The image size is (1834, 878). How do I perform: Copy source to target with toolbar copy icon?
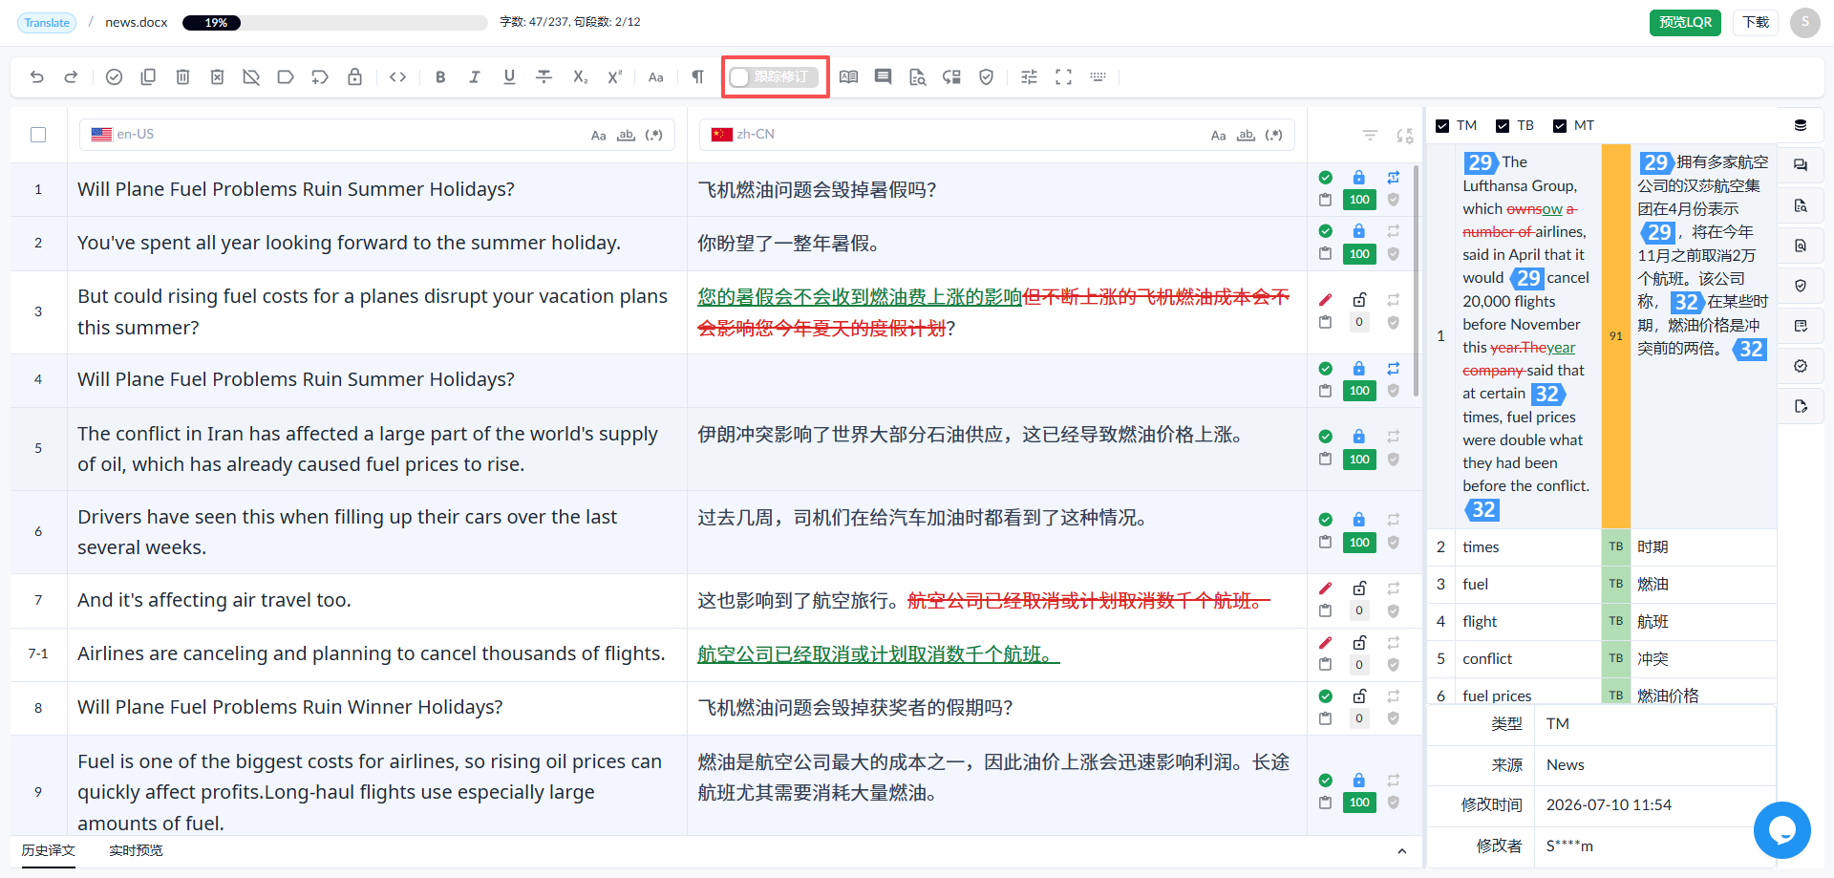[148, 77]
